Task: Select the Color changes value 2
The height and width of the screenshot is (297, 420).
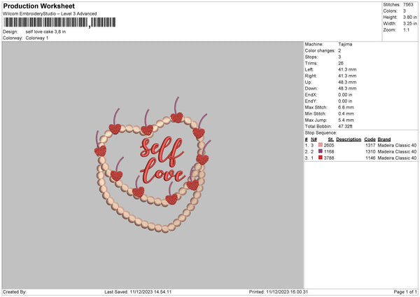Action: click(x=339, y=50)
